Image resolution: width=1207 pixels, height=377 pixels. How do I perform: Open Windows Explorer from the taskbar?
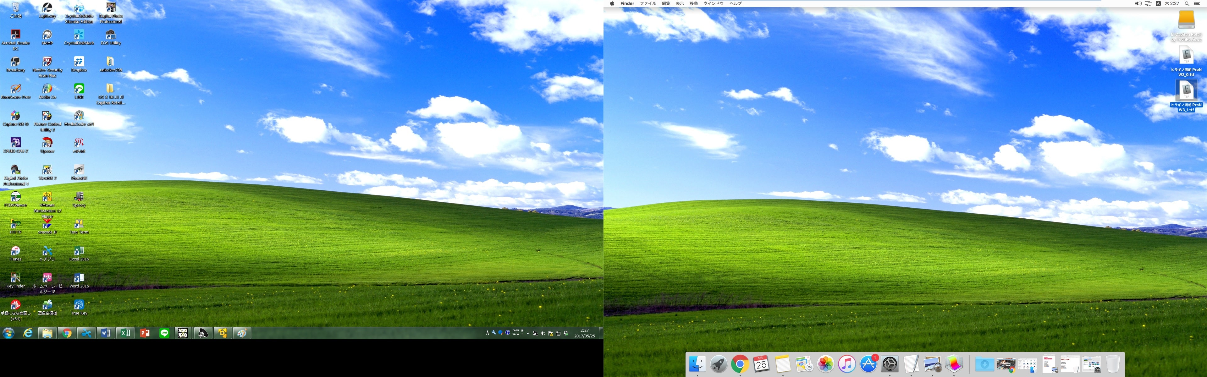[x=47, y=333]
